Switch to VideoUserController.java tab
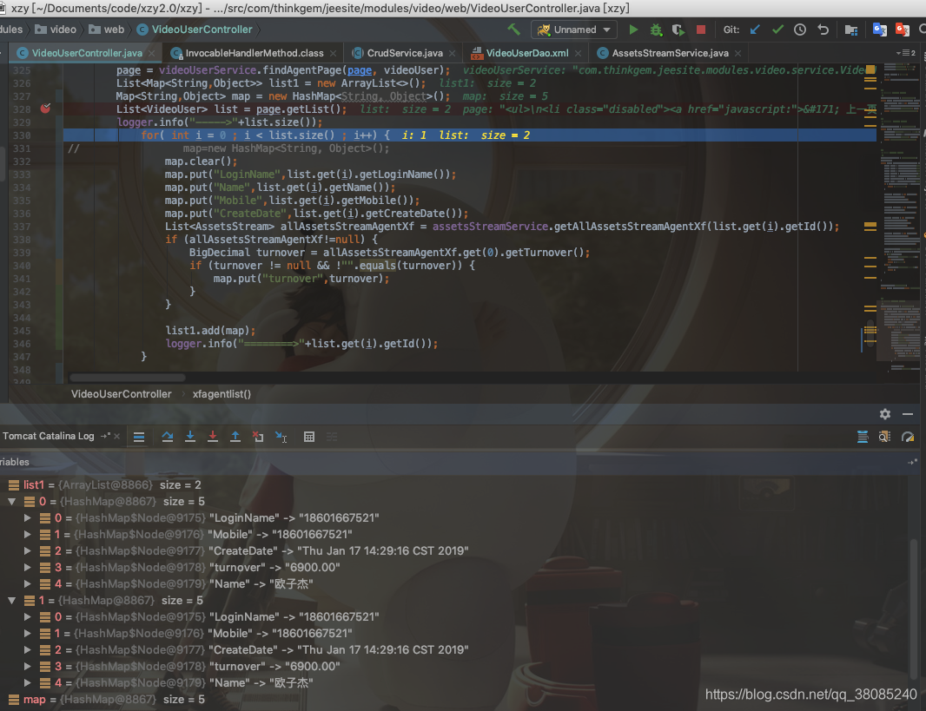 (x=87, y=53)
